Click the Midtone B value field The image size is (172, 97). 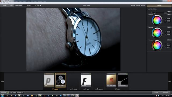click(x=168, y=35)
